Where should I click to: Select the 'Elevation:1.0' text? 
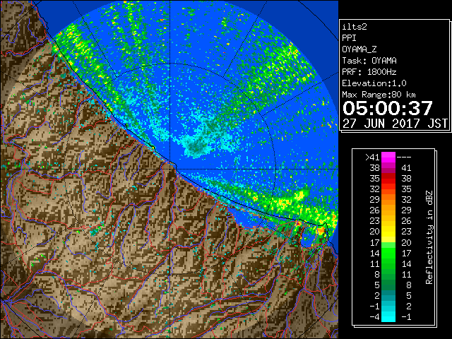coord(374,83)
